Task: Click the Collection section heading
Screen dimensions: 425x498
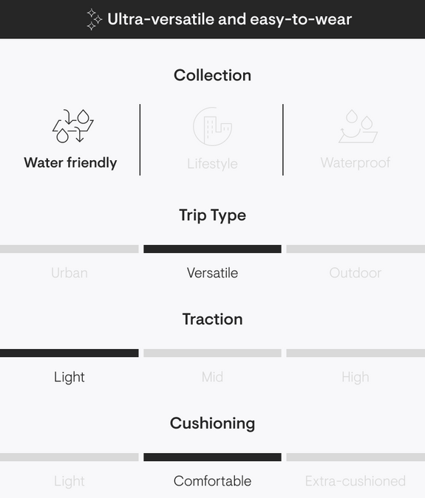Action: 213,75
